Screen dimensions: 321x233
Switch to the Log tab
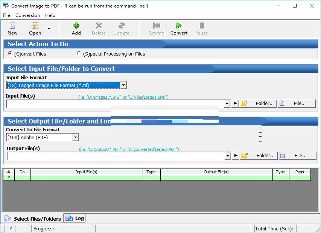[75, 218]
